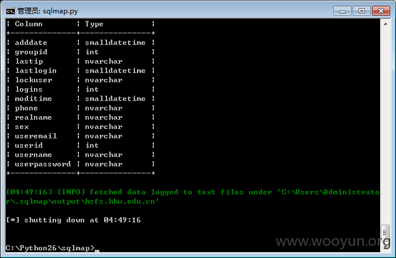Image resolution: width=396 pixels, height=258 pixels.
Task: Click the www.wooyun.org watermark
Action: click(333, 242)
